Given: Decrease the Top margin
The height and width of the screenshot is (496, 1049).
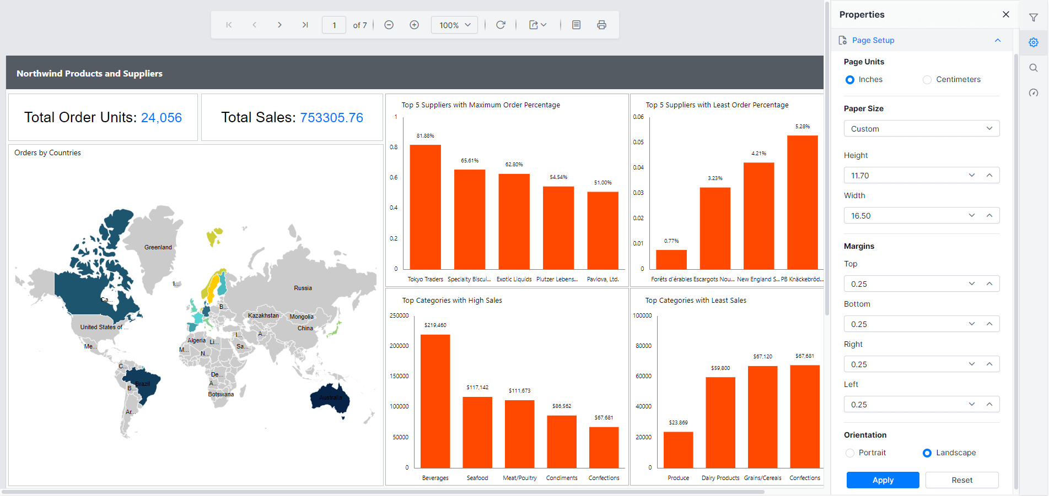Looking at the screenshot, I should coord(972,284).
